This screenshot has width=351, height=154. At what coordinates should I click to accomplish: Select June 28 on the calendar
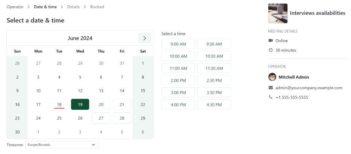coord(122,118)
